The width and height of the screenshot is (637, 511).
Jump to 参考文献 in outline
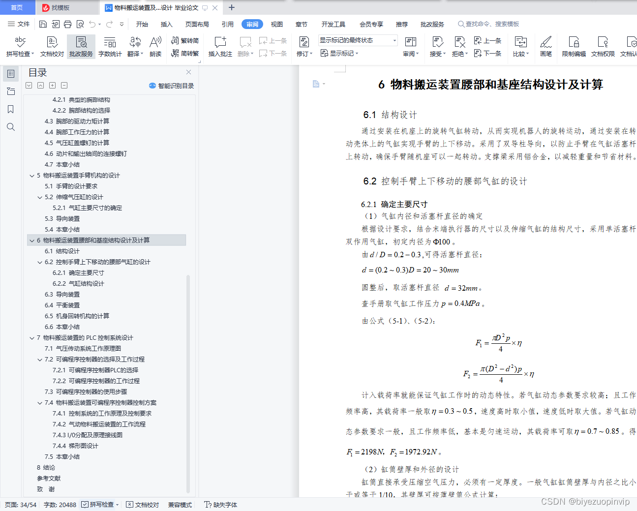point(49,479)
